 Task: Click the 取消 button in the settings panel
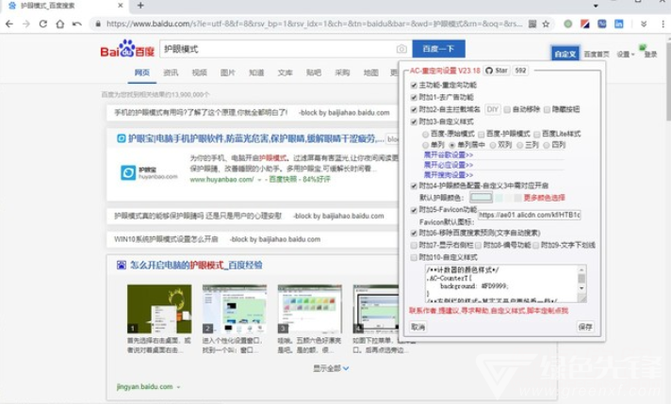point(418,327)
